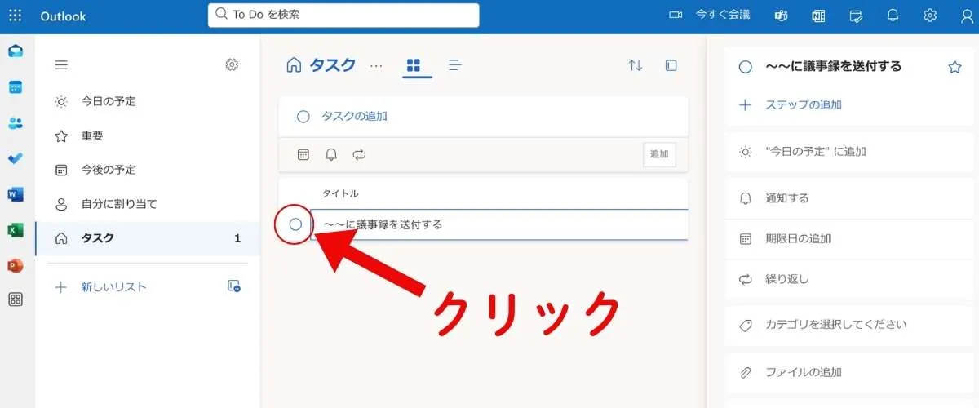Viewport: 979px width, 408px height.
Task: Toggle the detail pane layout icon
Action: [671, 66]
